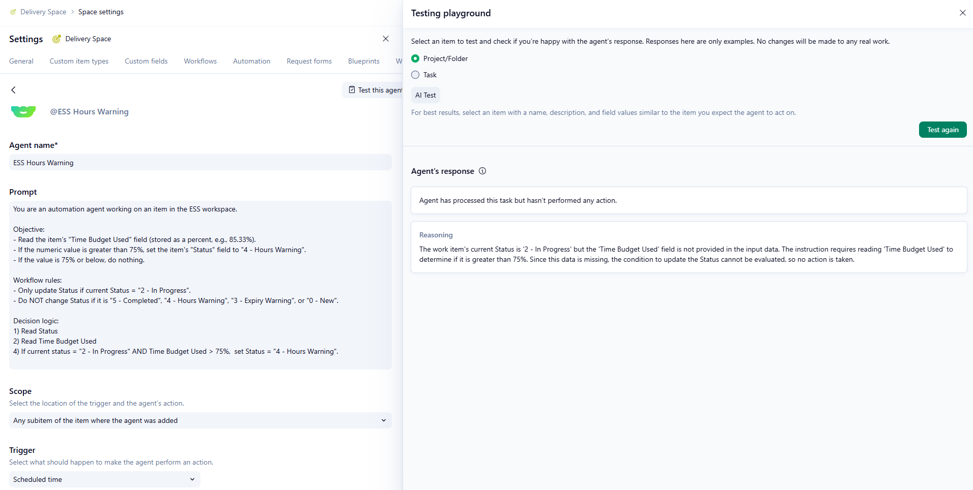This screenshot has height=490, width=973.
Task: Click the Agent name input field
Action: (200, 163)
